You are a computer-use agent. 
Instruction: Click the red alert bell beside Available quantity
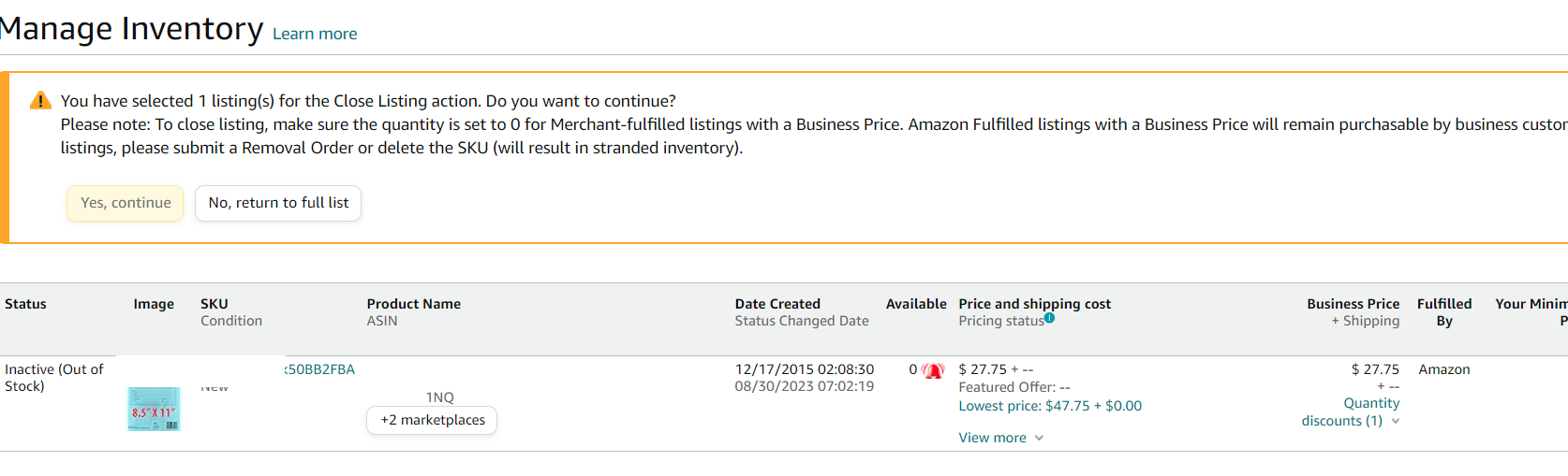[934, 370]
